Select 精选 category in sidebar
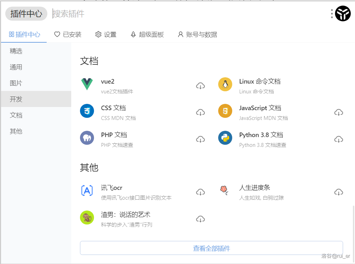Screen dimensions: 355x264 tap(16, 51)
